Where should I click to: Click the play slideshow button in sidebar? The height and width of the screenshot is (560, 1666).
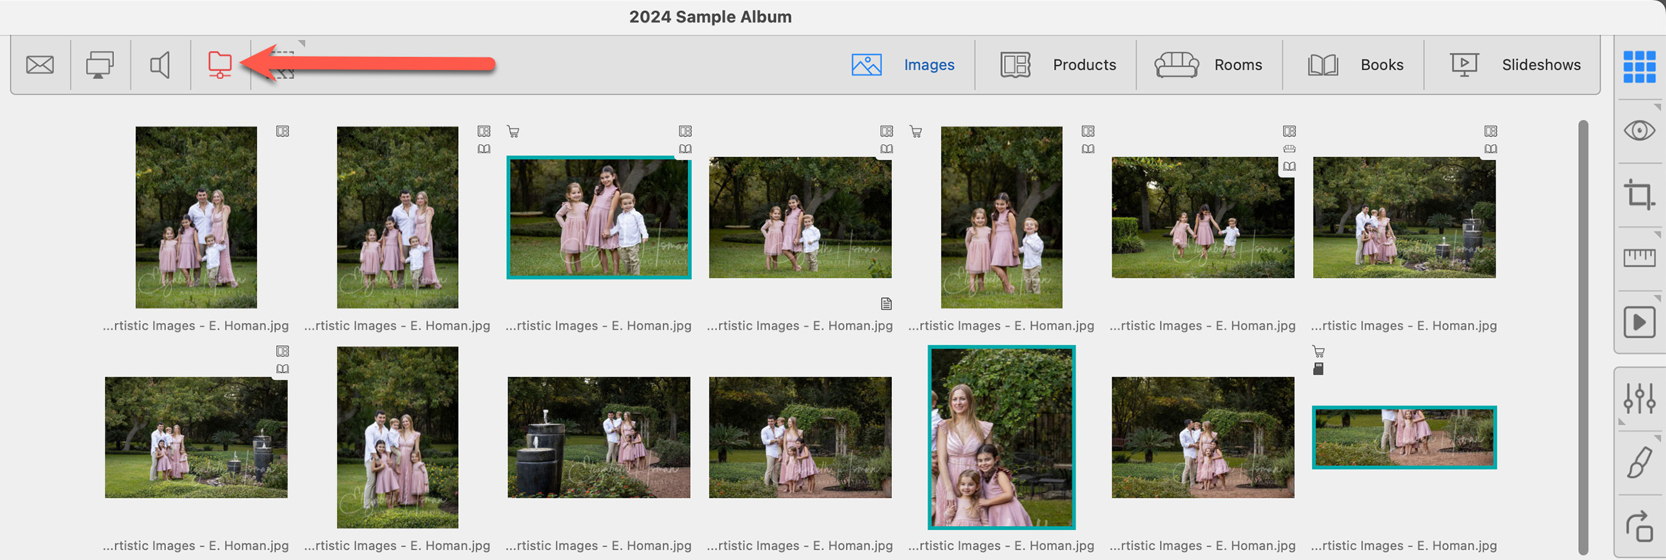coord(1639,322)
